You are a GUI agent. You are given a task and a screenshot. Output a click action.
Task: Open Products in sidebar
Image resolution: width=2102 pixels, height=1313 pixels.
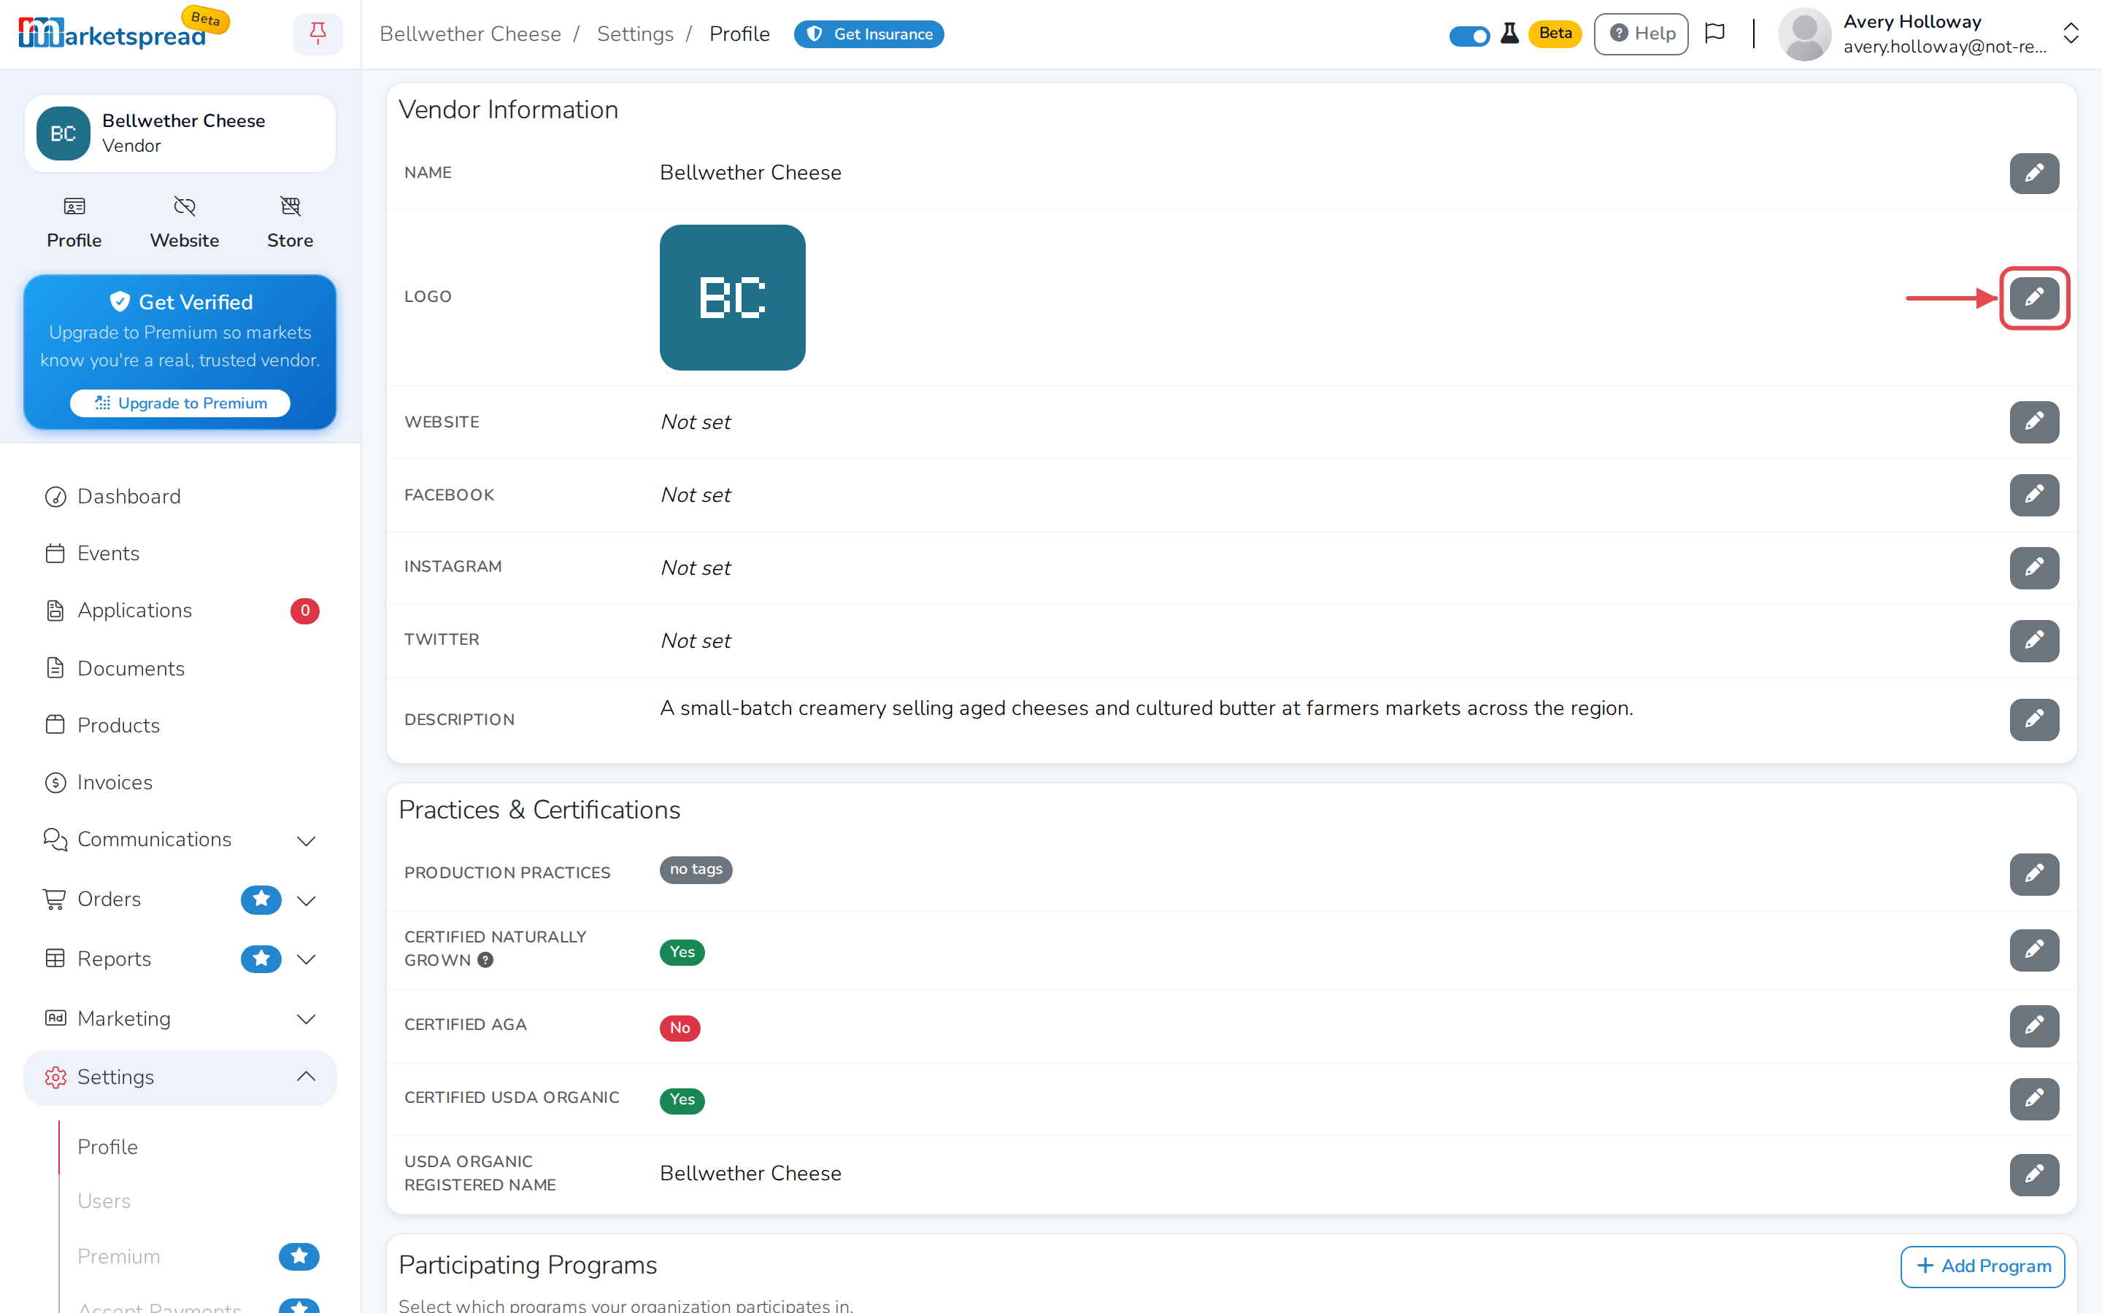[x=180, y=726]
